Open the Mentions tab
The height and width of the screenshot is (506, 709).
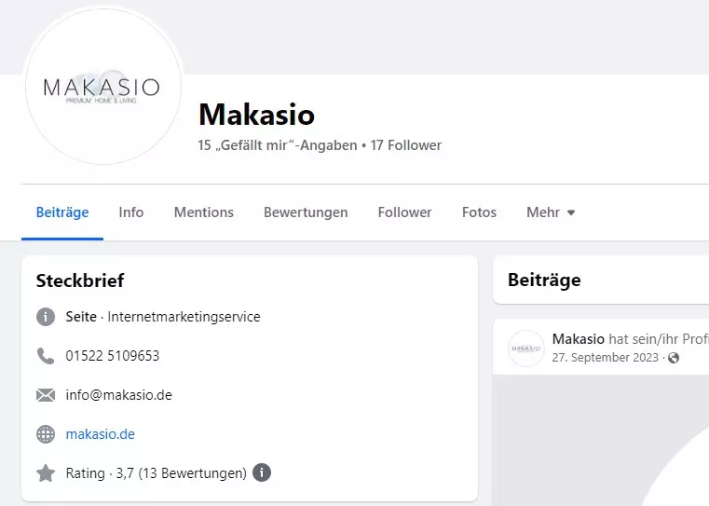click(204, 212)
